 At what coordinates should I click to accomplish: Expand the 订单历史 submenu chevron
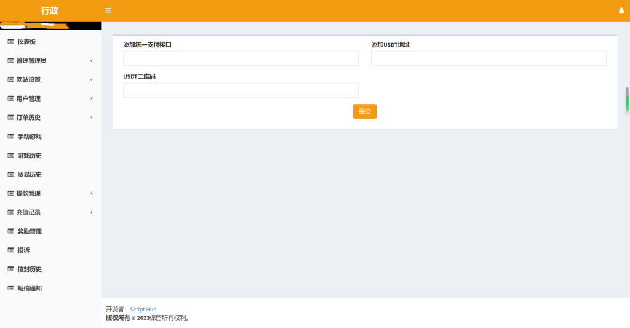pos(92,118)
